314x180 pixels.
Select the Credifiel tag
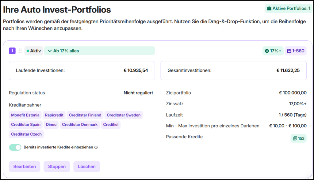coord(111,125)
